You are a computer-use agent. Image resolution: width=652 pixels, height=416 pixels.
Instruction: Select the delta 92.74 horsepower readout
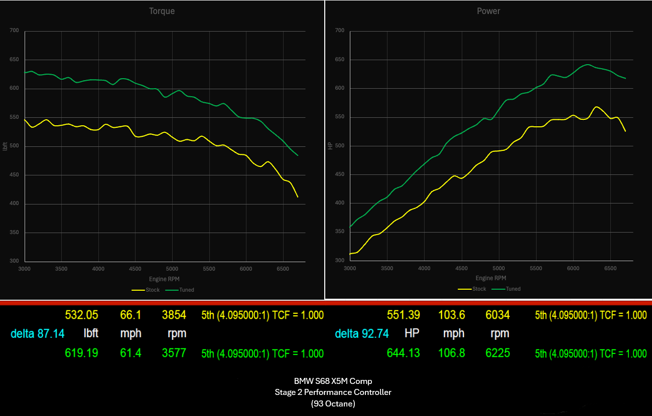click(362, 333)
